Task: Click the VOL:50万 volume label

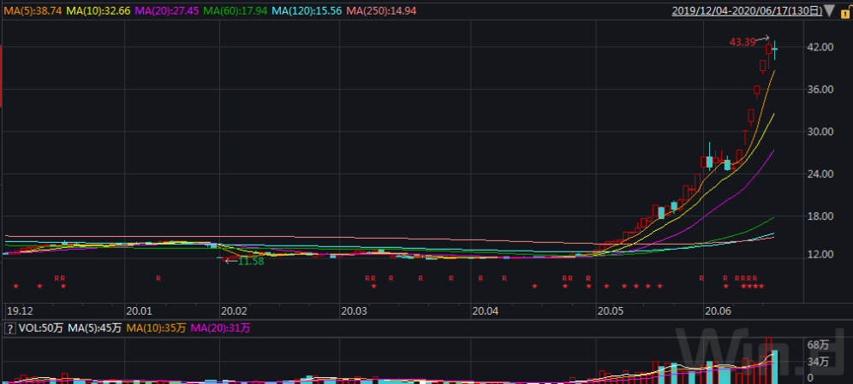Action: point(42,328)
